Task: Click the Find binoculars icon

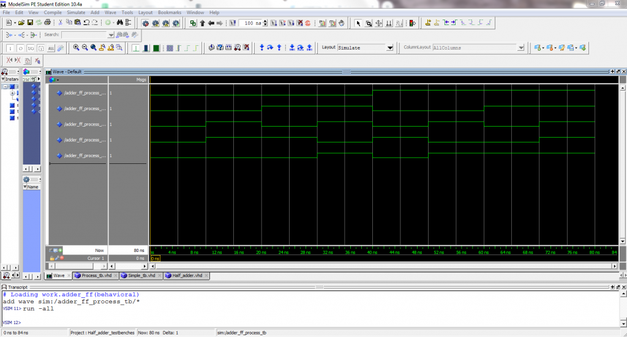Action: [x=119, y=23]
